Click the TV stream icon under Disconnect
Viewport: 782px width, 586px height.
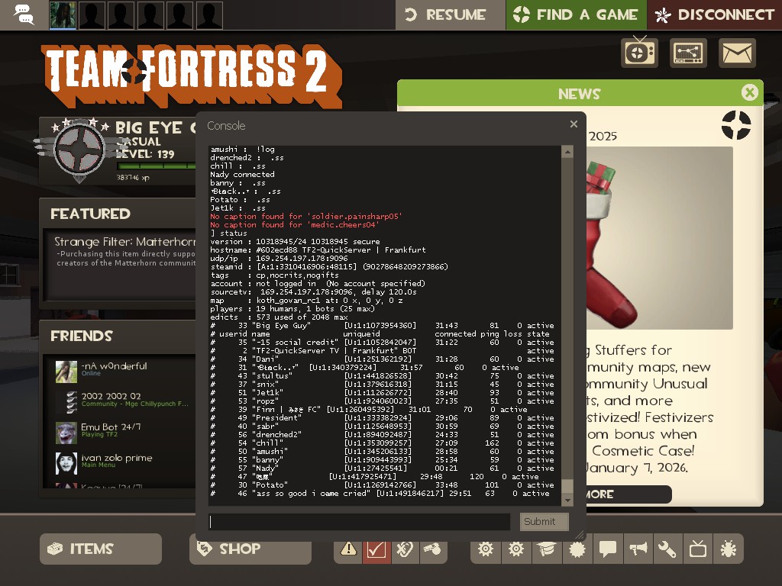(639, 53)
